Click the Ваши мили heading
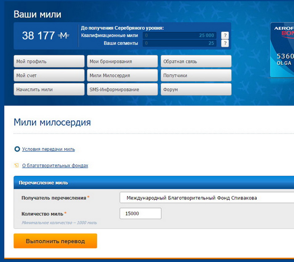Image resolution: width=294 pixels, height=262 pixels. click(37, 14)
